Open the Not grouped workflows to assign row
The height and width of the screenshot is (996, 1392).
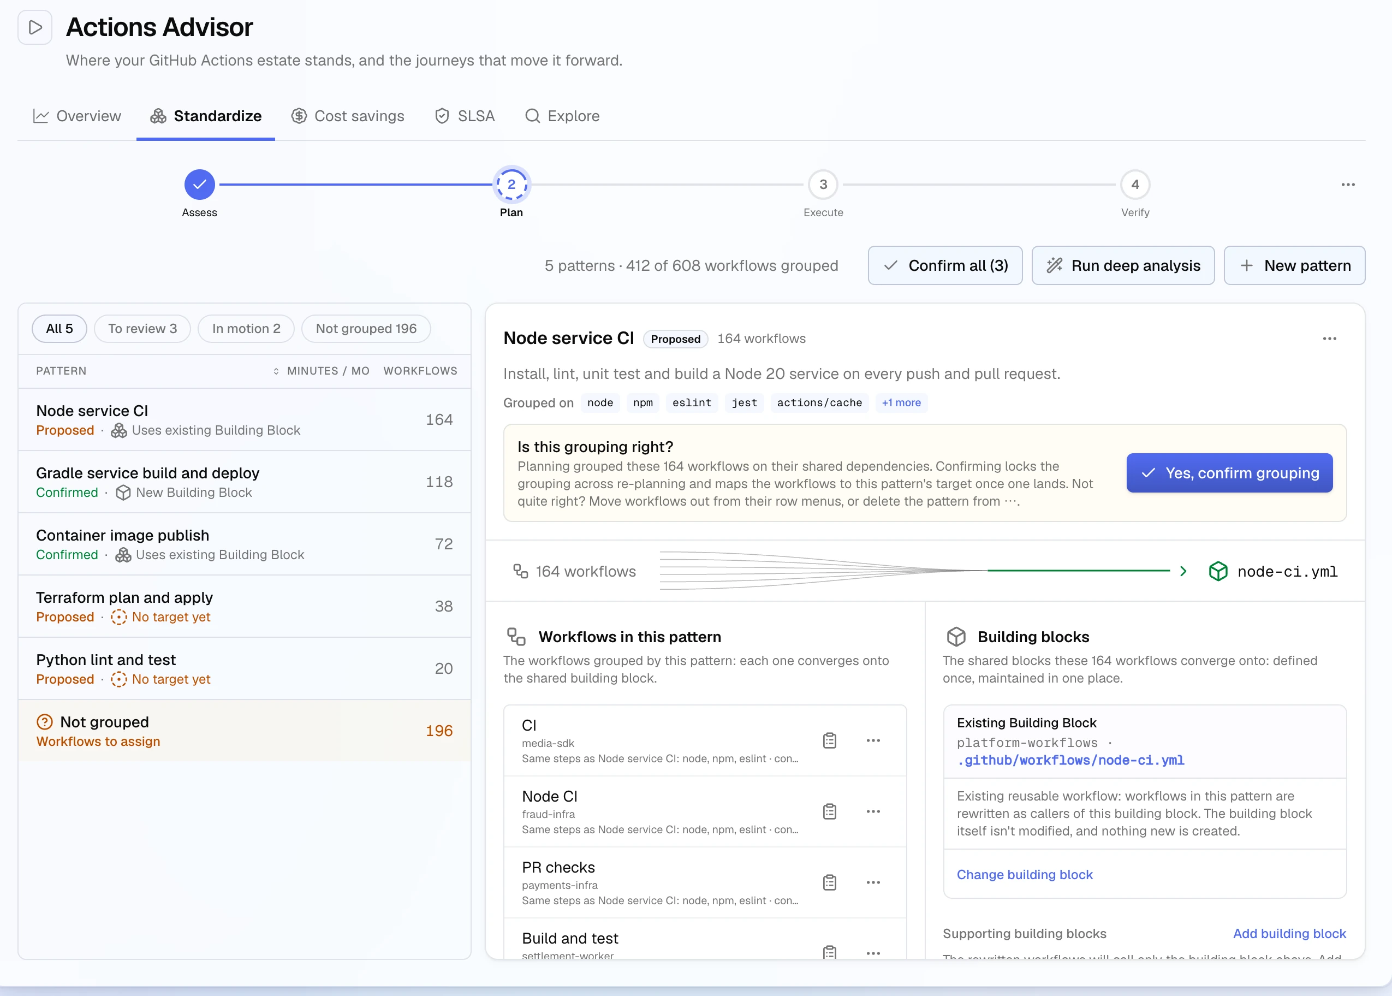(x=245, y=731)
